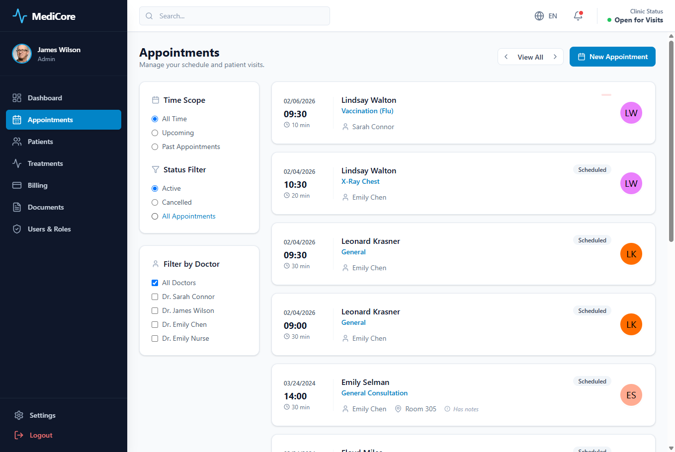Select Cancelled status radio

coord(155,202)
